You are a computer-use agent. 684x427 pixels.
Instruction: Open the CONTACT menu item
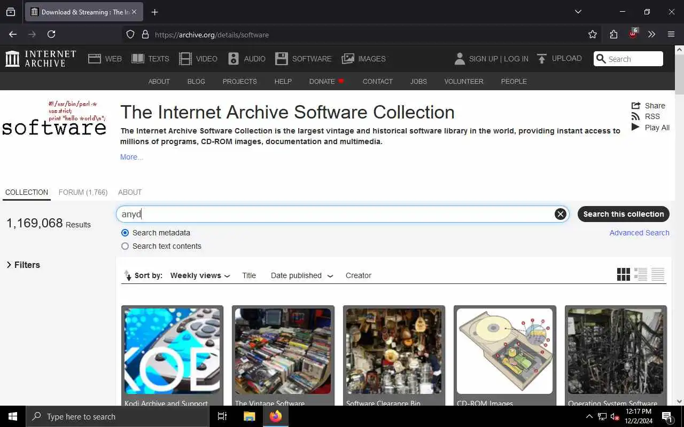pos(377,81)
